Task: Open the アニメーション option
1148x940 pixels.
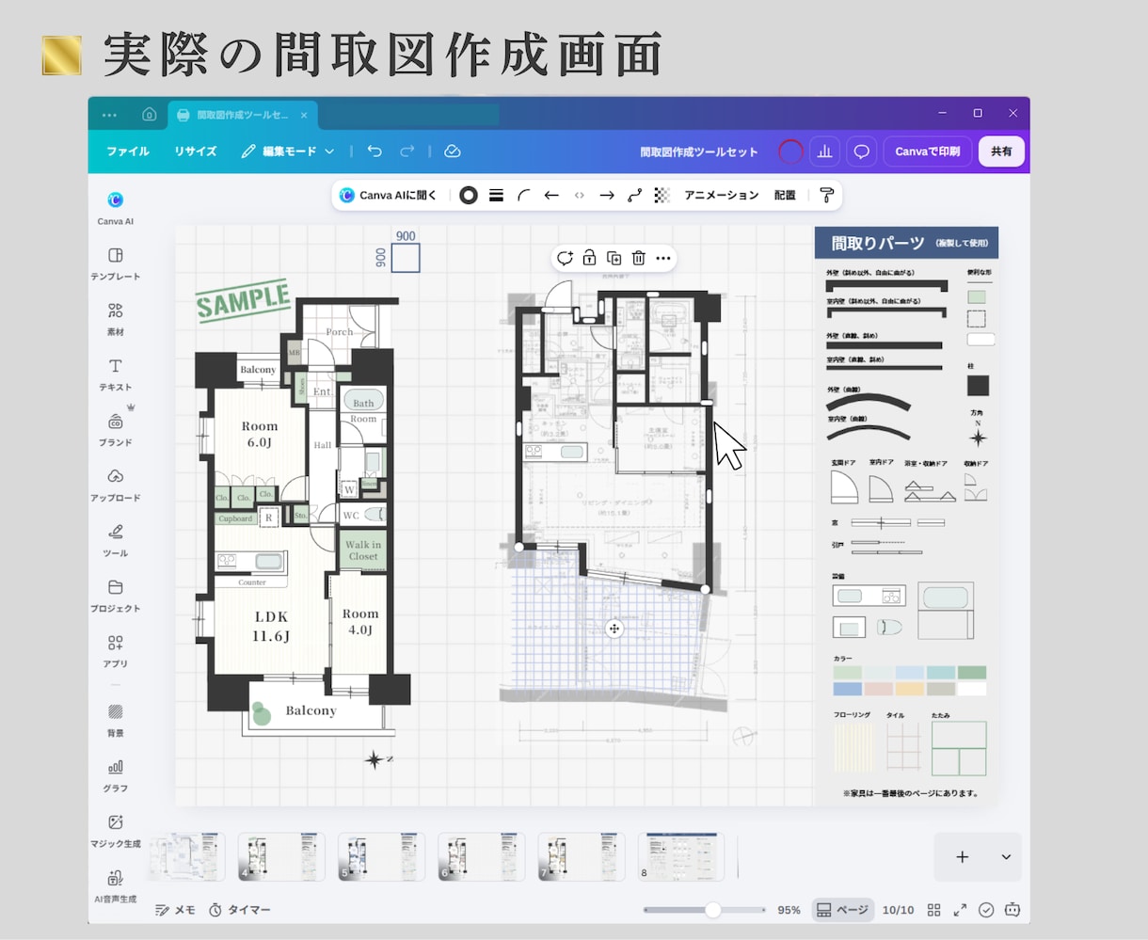Action: pyautogui.click(x=722, y=196)
